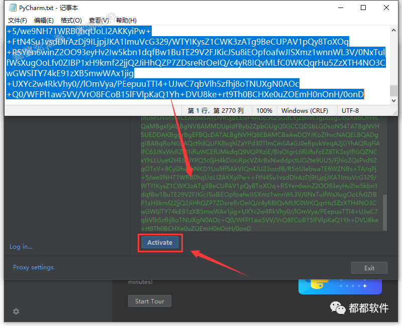Open the 格式(O) menu in Notepad
Image resolution: width=402 pixels, height=326 pixels.
click(71, 20)
